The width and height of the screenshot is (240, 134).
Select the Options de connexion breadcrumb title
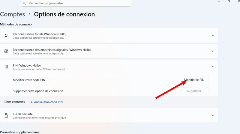tap(64, 14)
